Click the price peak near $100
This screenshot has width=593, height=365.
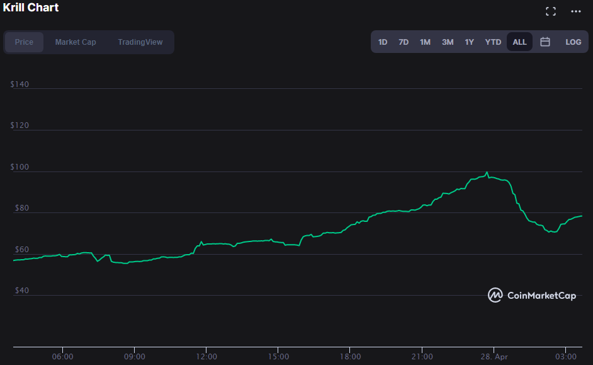487,173
